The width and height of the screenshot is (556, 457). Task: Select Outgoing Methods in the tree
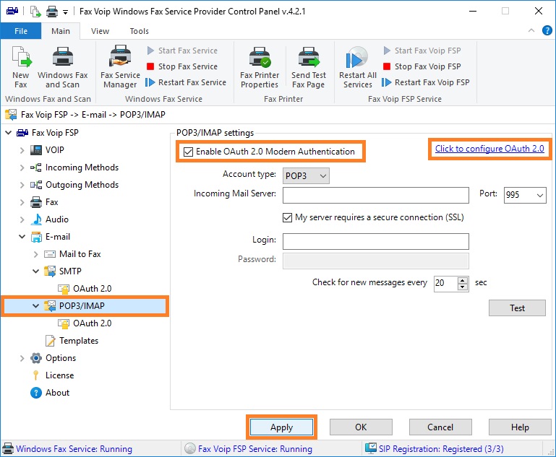[82, 185]
